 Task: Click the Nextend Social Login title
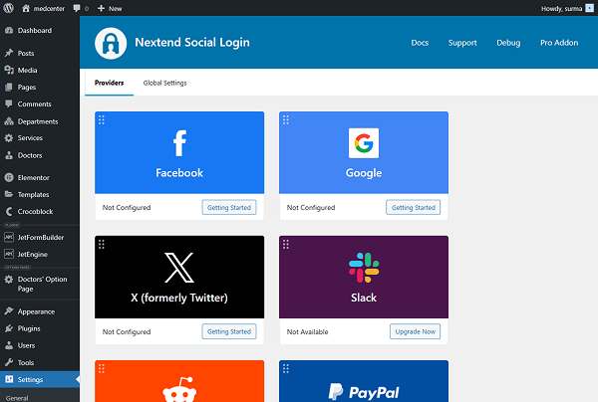coord(192,42)
